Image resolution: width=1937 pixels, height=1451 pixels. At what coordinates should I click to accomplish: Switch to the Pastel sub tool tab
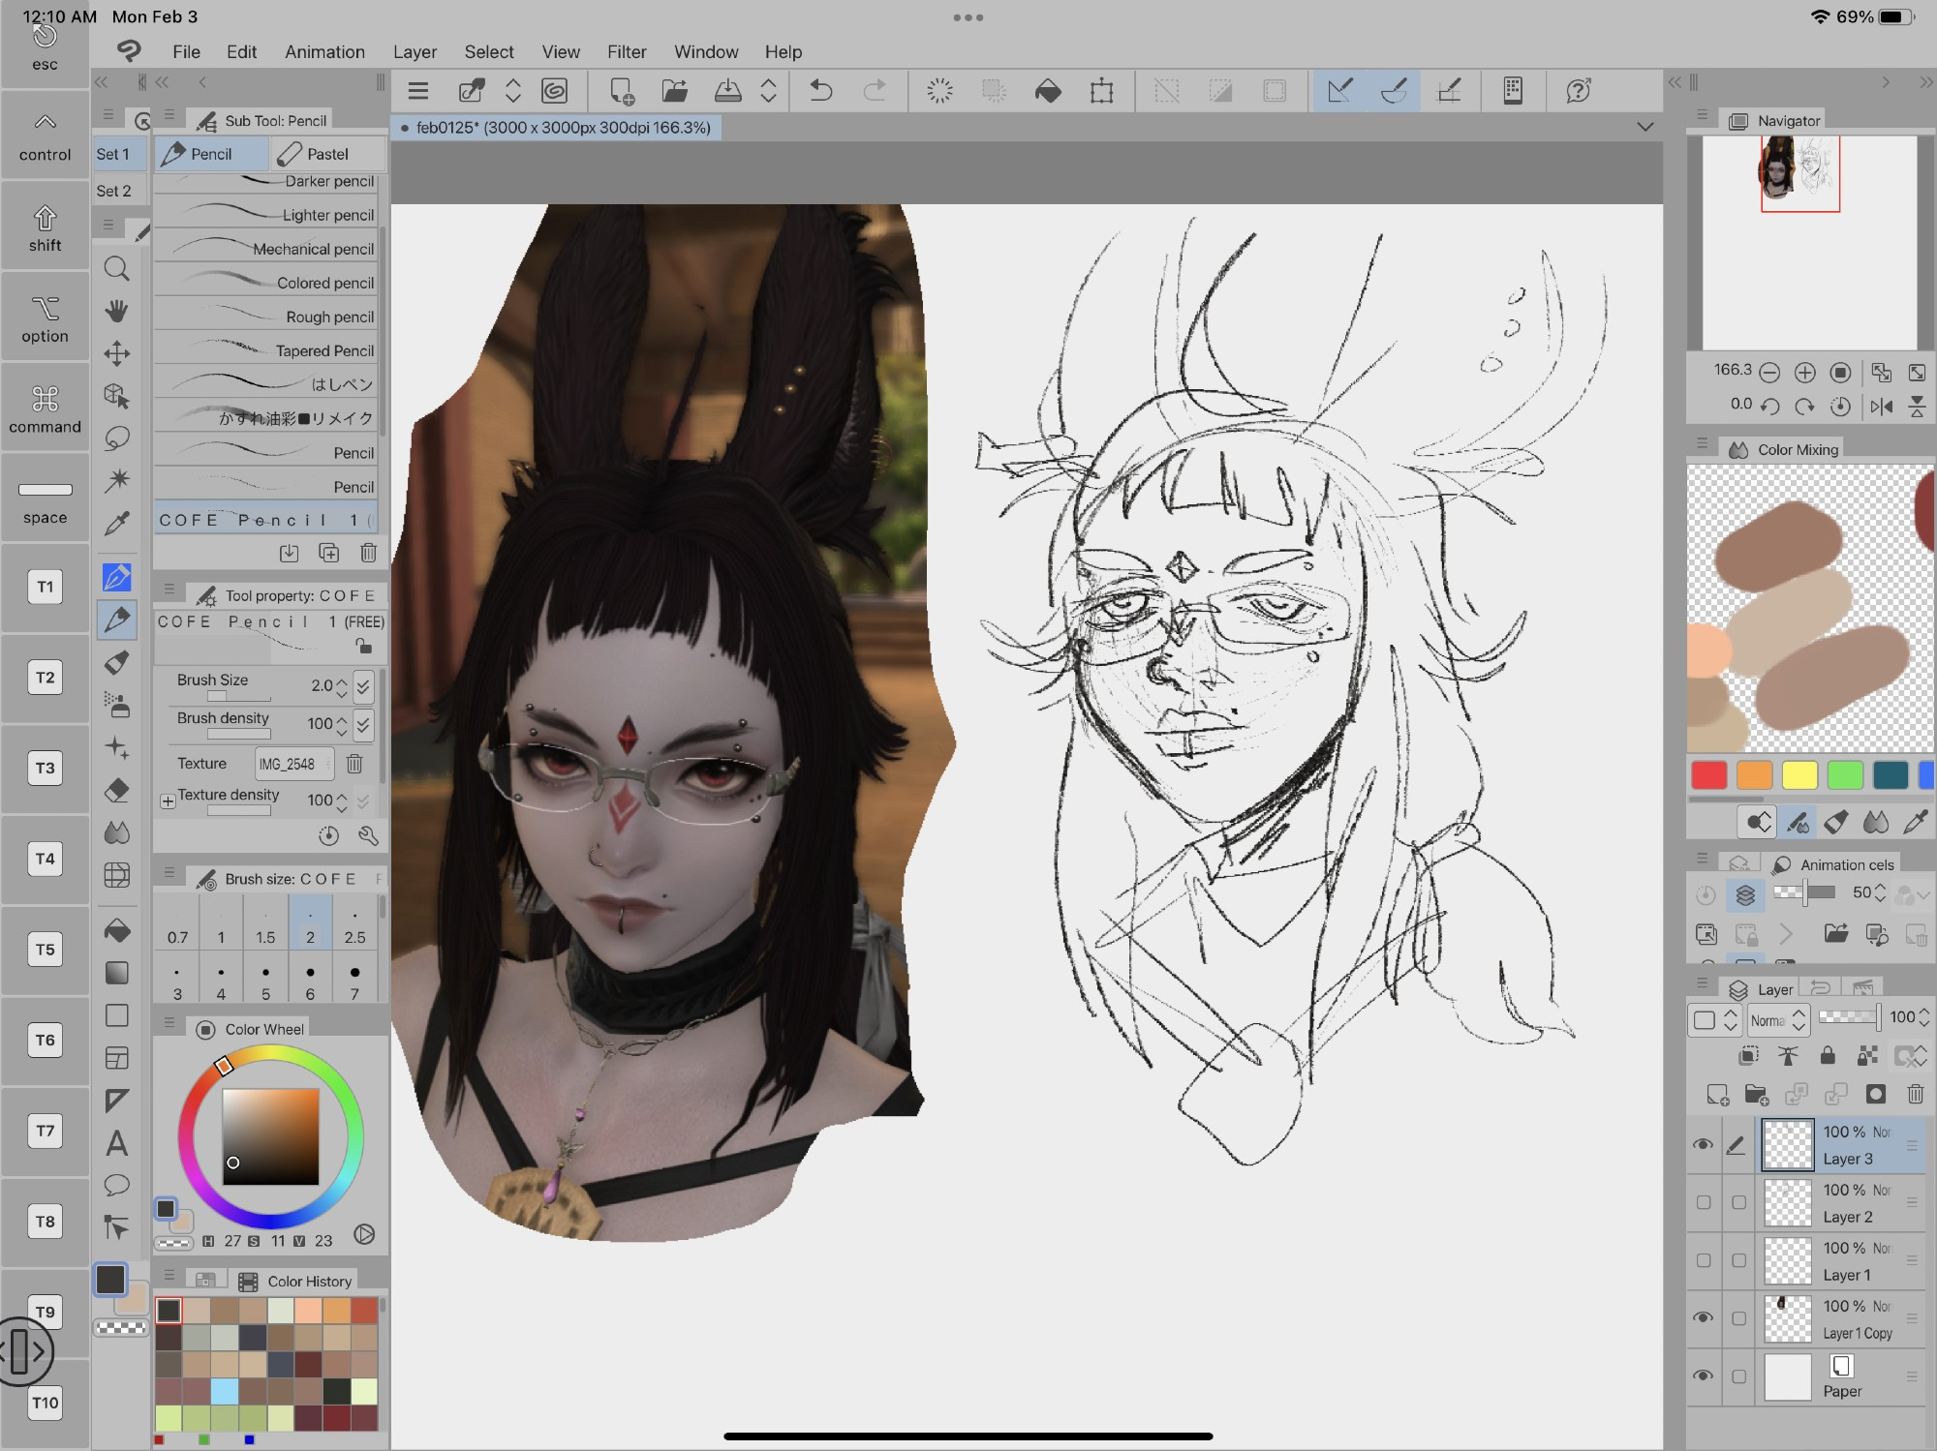click(327, 154)
